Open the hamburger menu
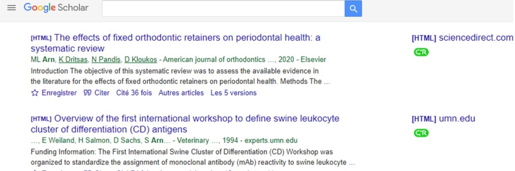This screenshot has height=171, width=515. coord(12,8)
